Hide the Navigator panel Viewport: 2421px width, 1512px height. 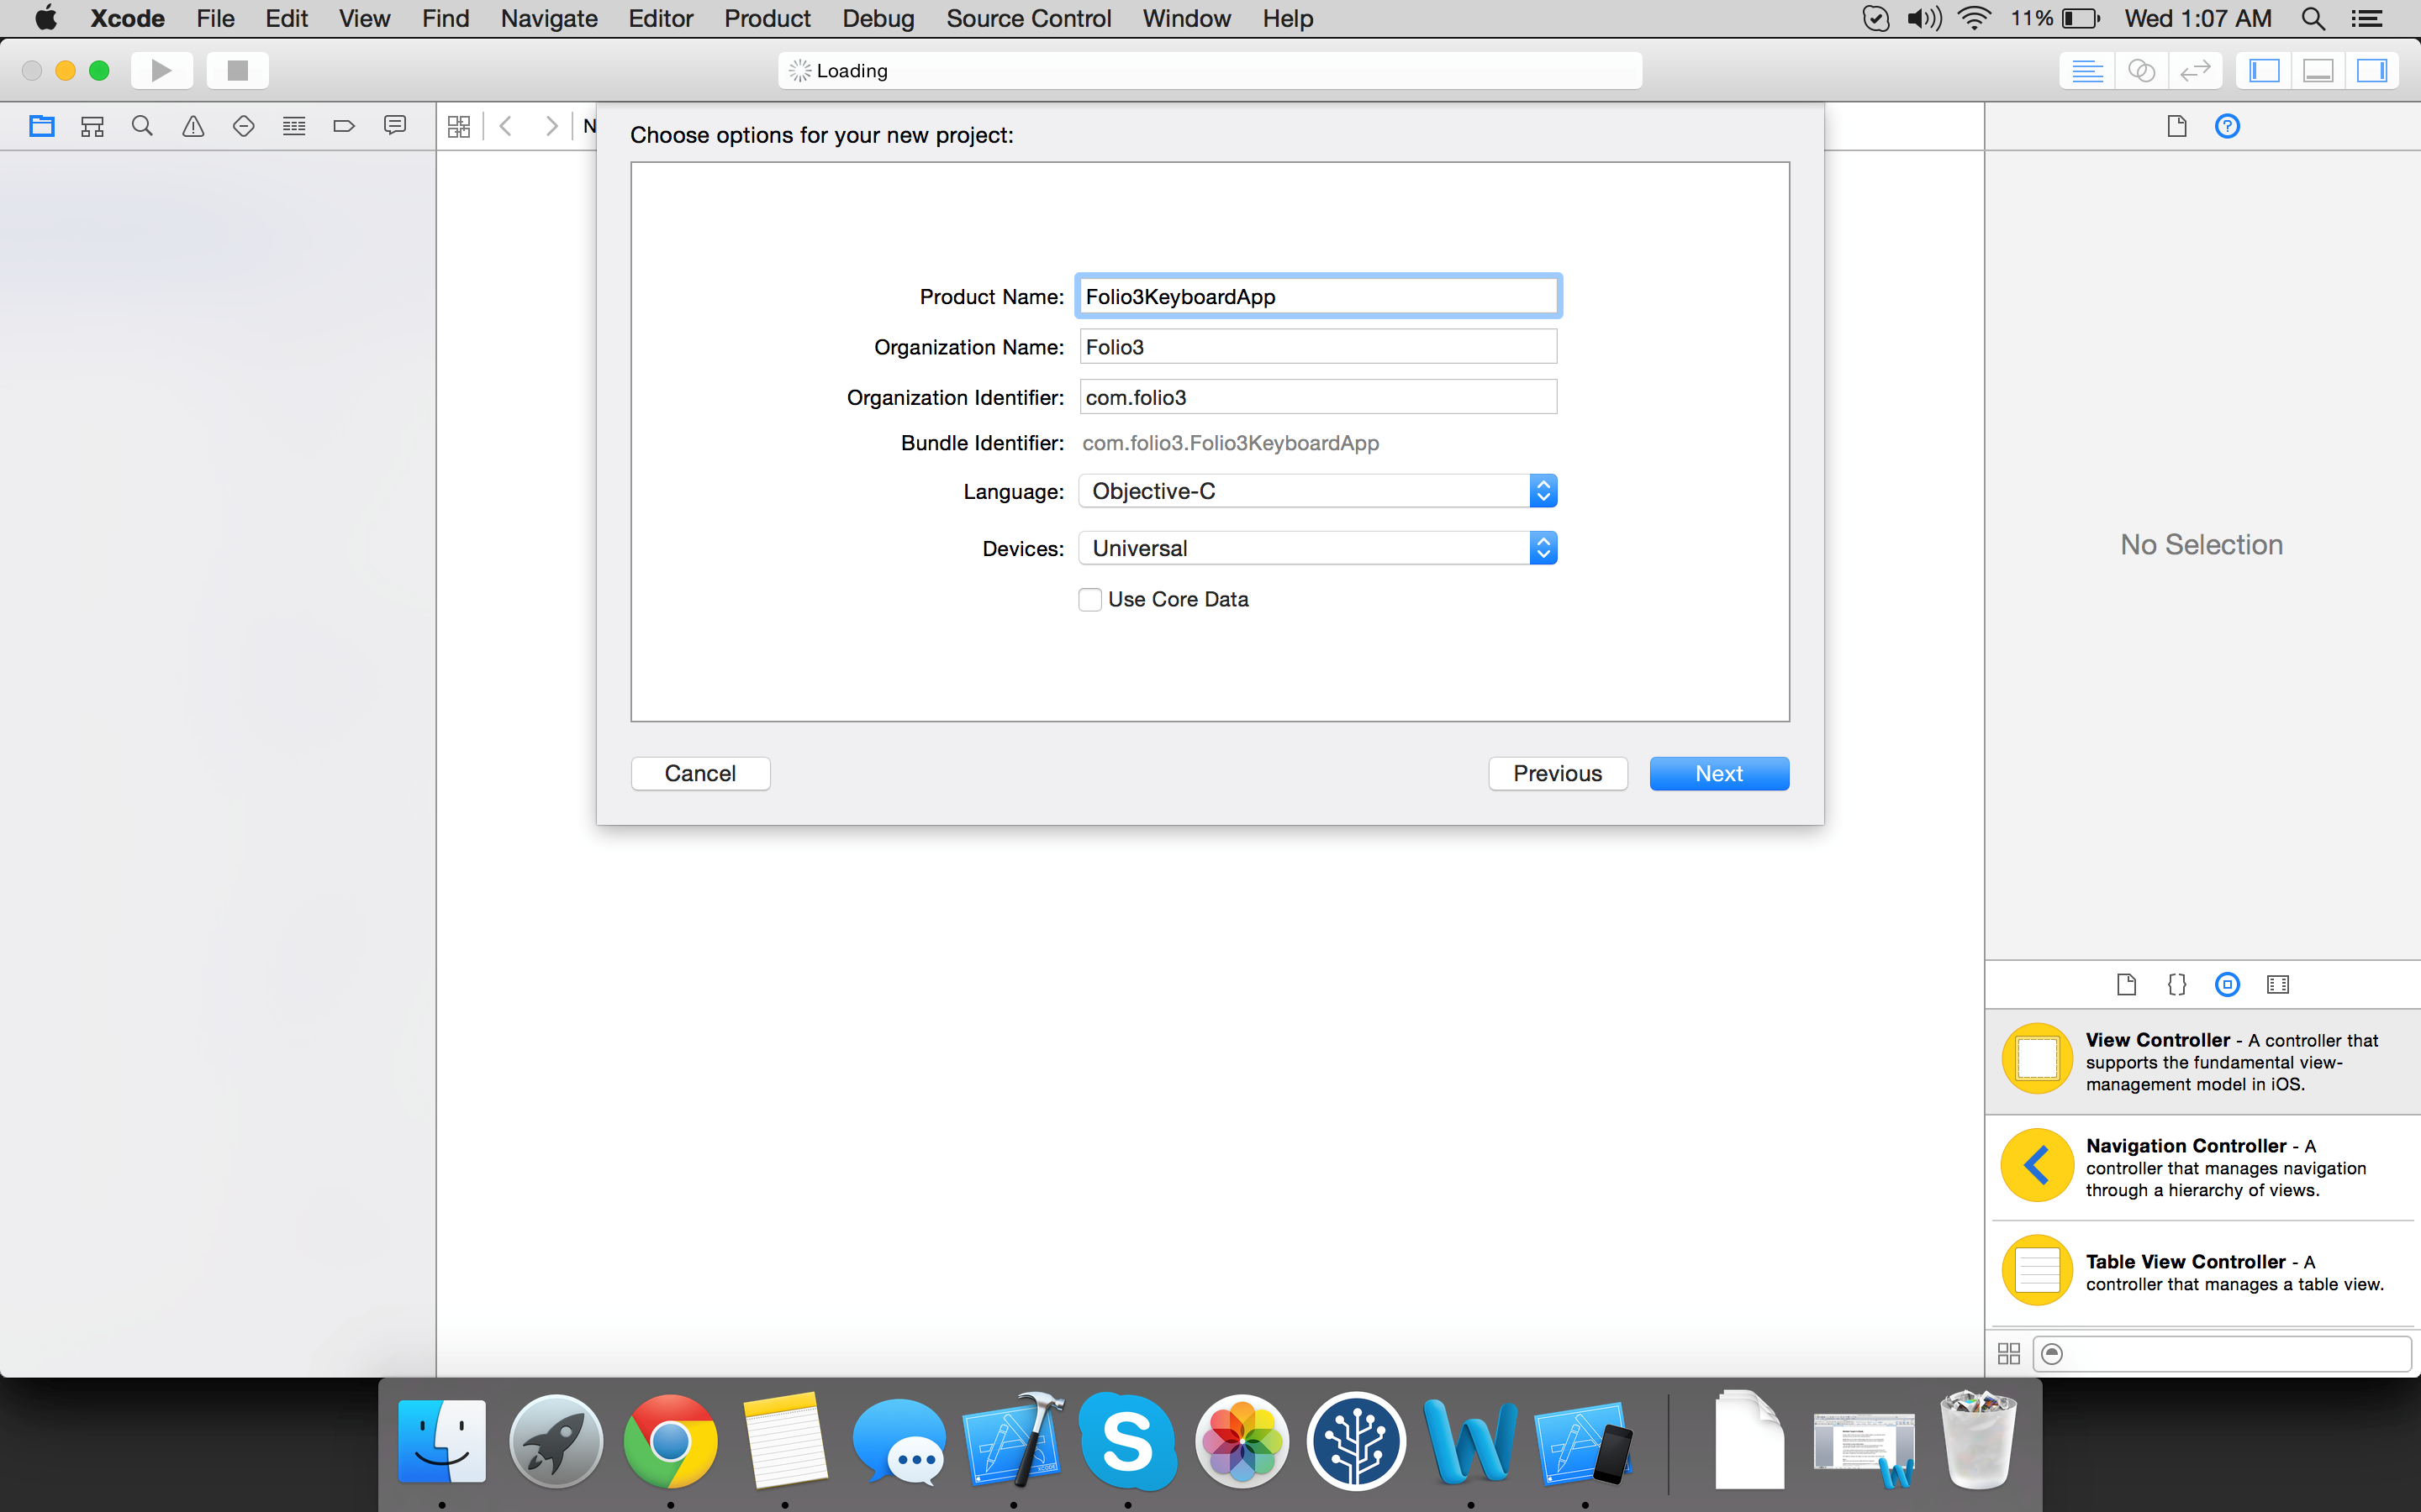pyautogui.click(x=2264, y=70)
